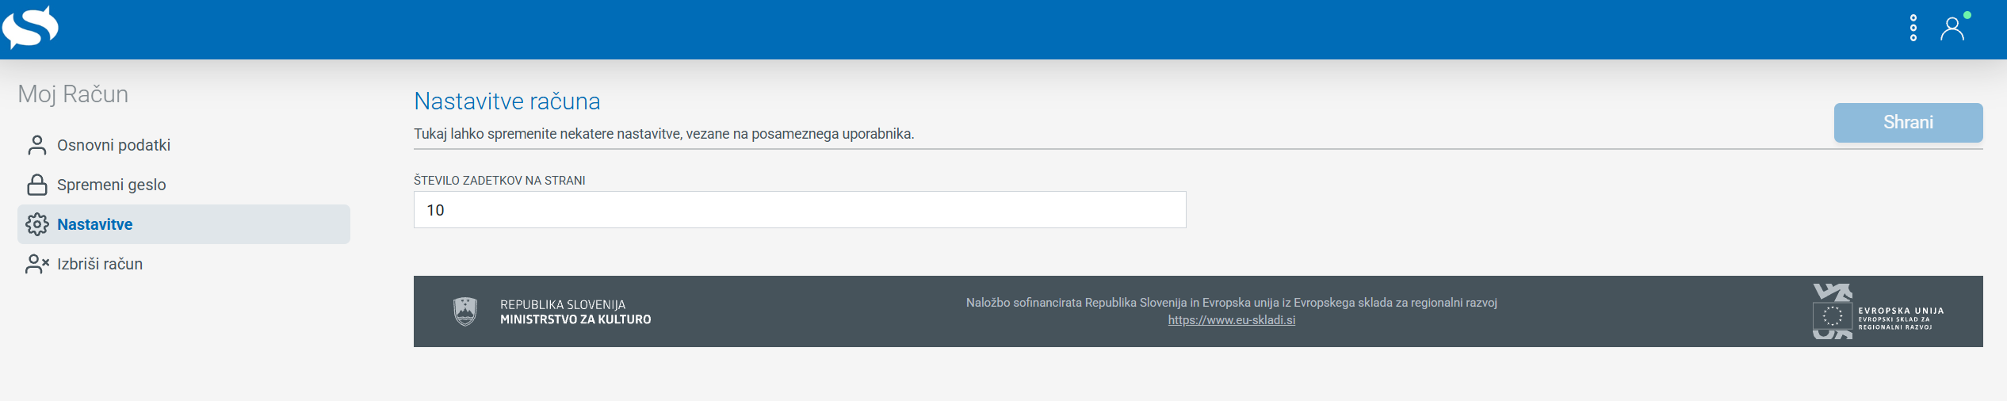Viewport: 2007px width, 401px height.
Task: Open the three-dot vertical menu
Action: pos(1913,29)
